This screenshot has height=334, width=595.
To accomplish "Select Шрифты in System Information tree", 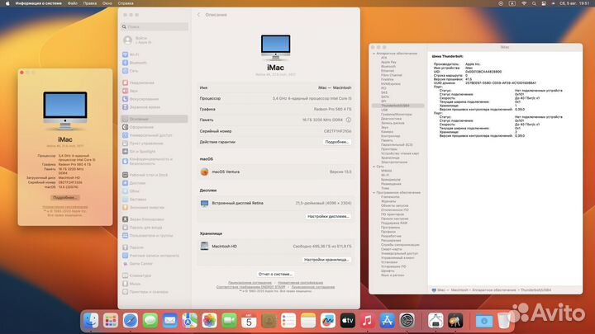I will [388, 271].
